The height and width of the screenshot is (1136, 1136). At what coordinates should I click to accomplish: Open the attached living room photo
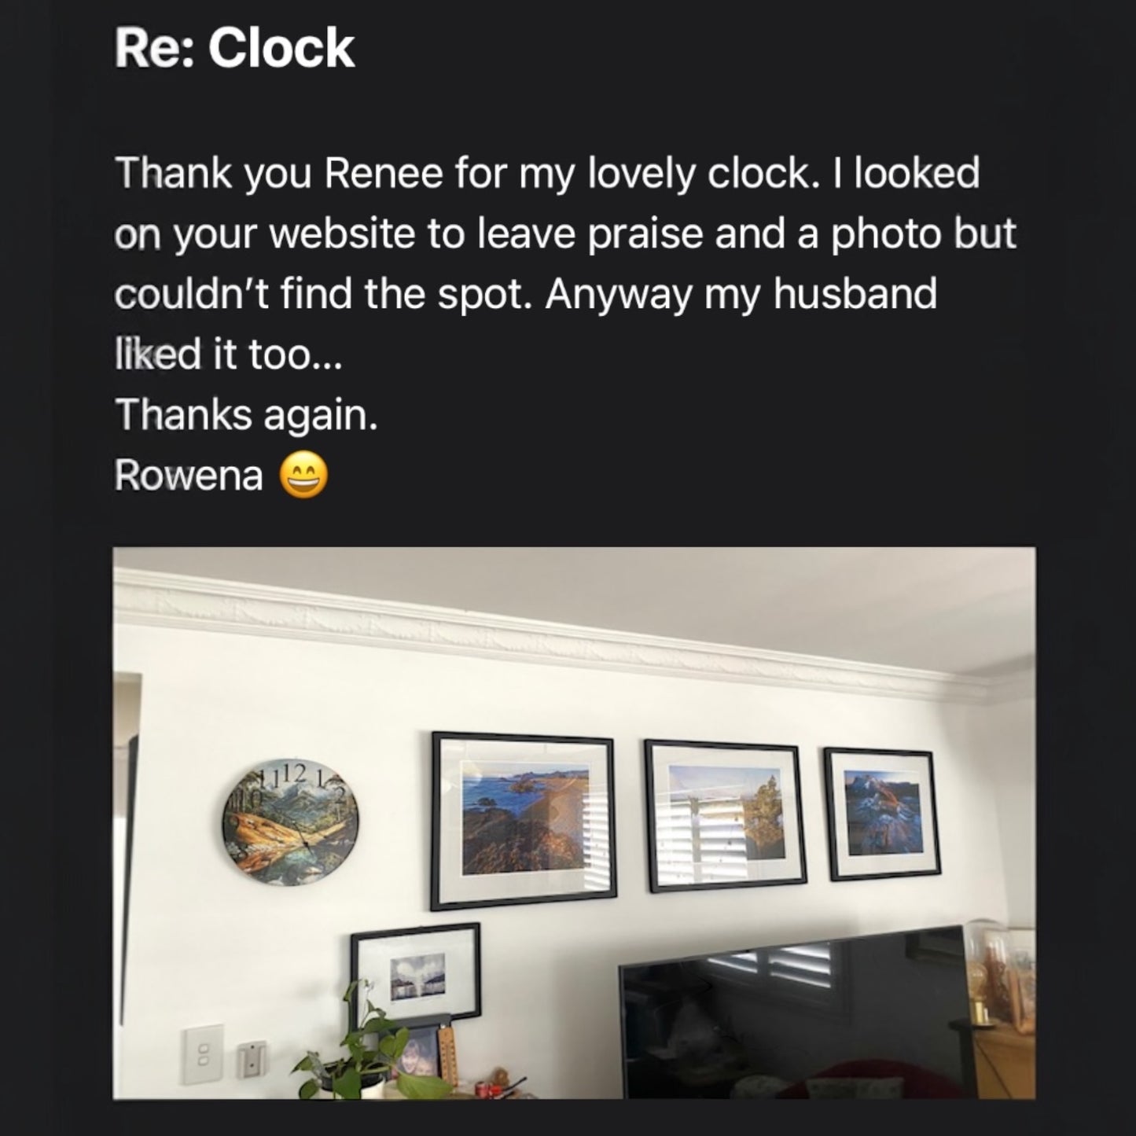[x=574, y=822]
